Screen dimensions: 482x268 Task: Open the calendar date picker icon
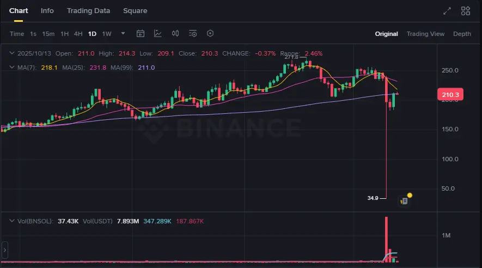pos(141,34)
